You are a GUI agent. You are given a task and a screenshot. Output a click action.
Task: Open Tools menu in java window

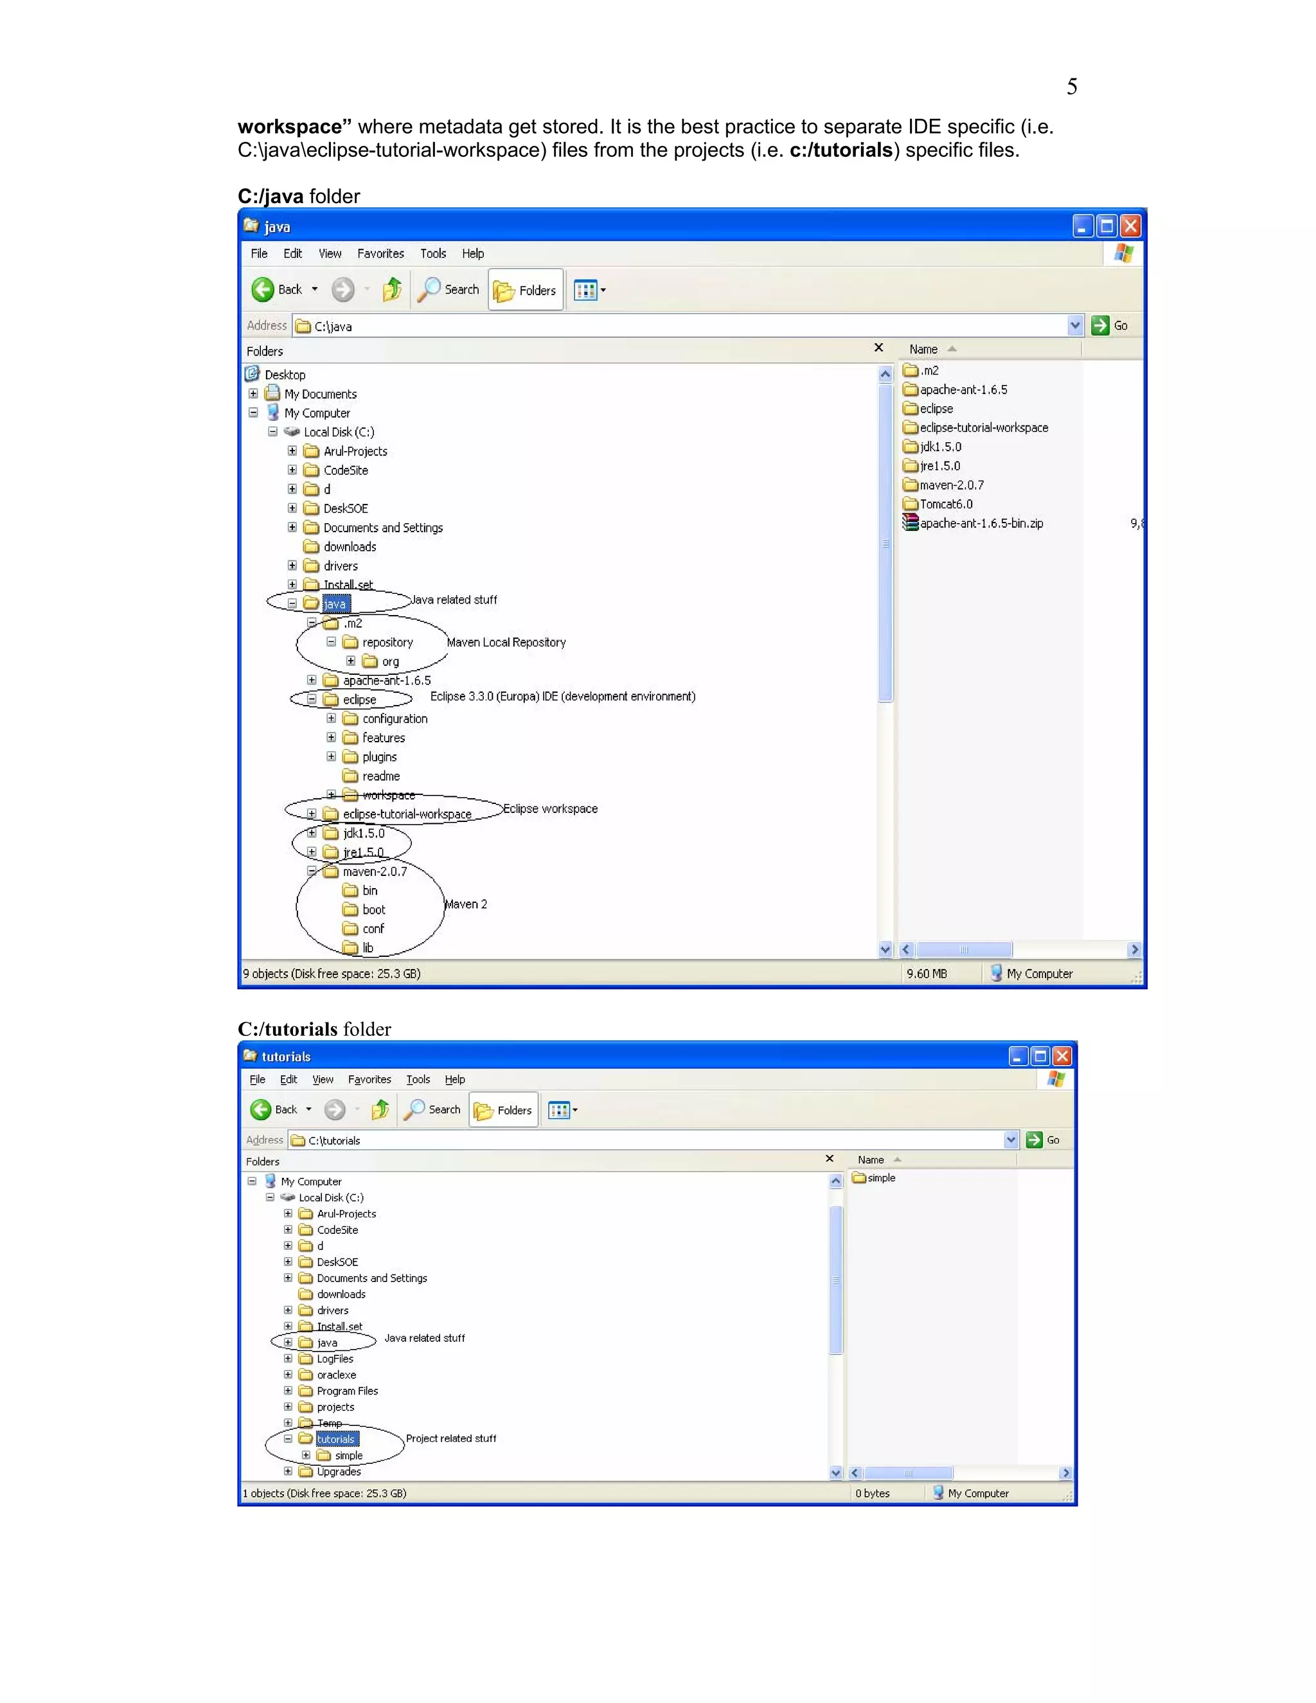pos(434,253)
